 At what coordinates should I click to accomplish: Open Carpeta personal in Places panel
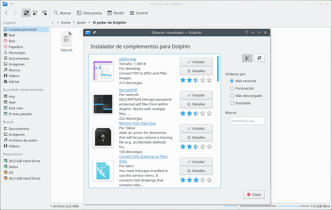[x=26, y=29]
